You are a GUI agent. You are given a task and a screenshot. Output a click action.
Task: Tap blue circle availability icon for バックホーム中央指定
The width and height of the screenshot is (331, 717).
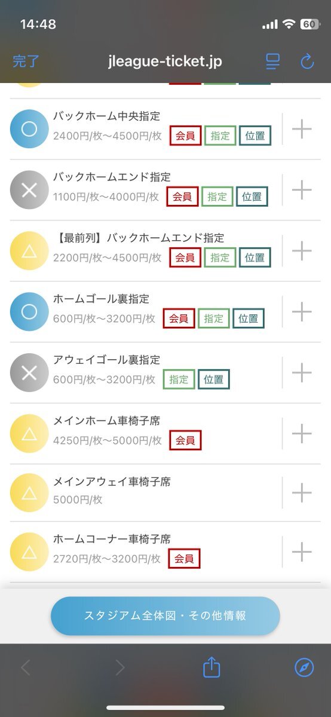(29, 129)
